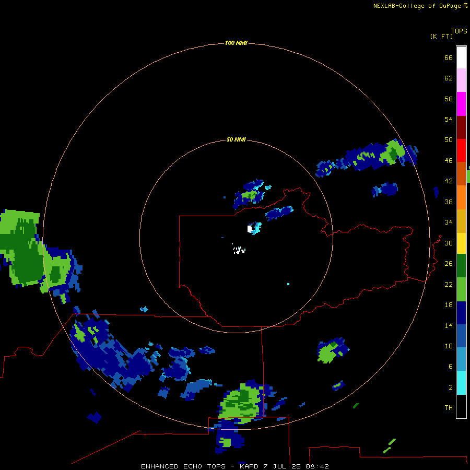Pick the medium blue swatch near 14
470x470 pixels.
coord(461,336)
